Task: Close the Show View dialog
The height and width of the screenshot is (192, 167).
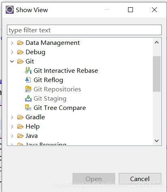Action: [154, 10]
